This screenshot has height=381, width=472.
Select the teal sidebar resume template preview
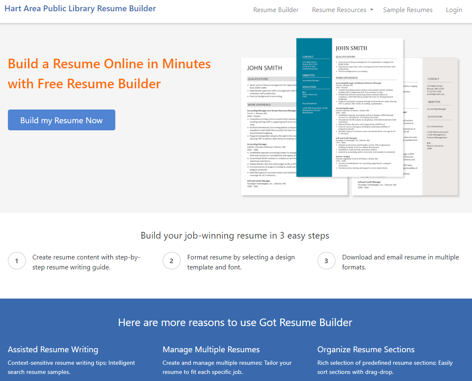click(350, 107)
